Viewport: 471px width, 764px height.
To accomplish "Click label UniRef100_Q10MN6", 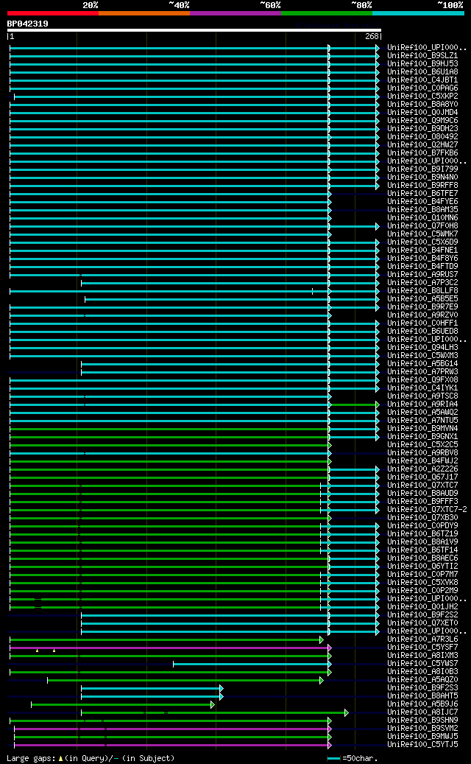I will pyautogui.click(x=422, y=218).
